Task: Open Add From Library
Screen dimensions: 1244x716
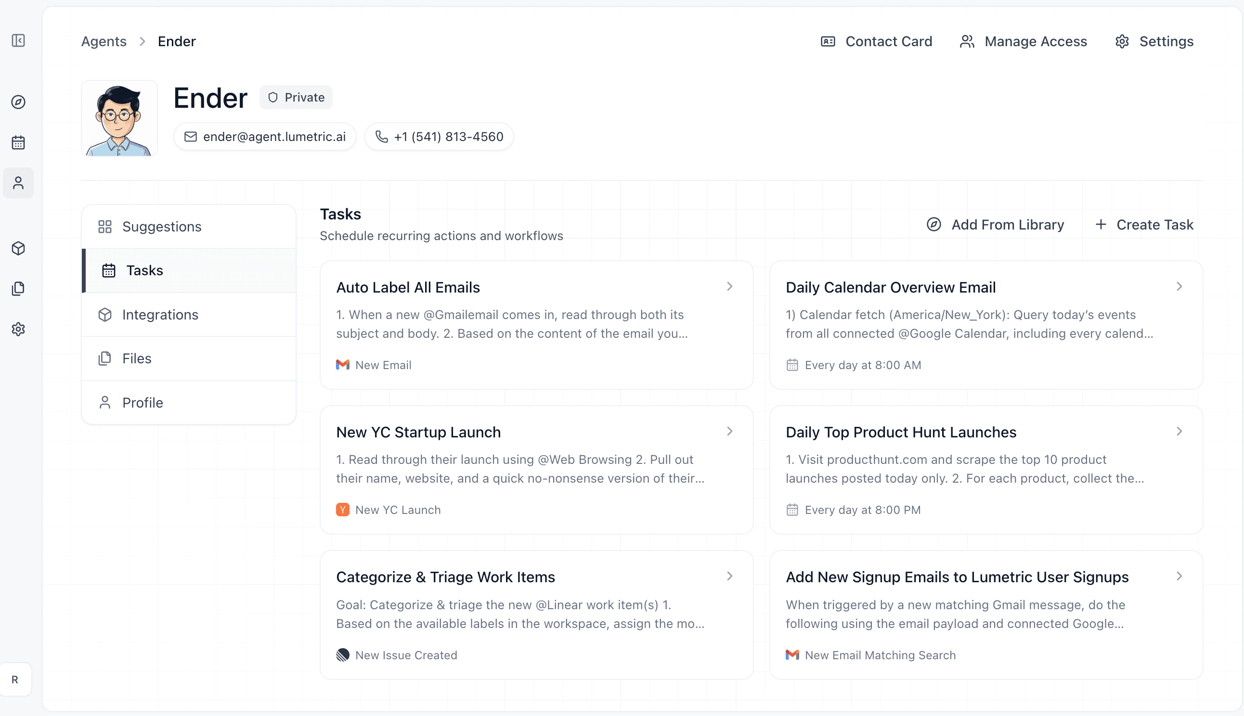Action: pos(995,225)
